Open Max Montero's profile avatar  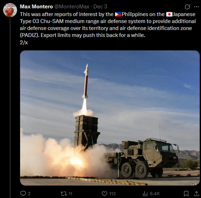[10, 10]
